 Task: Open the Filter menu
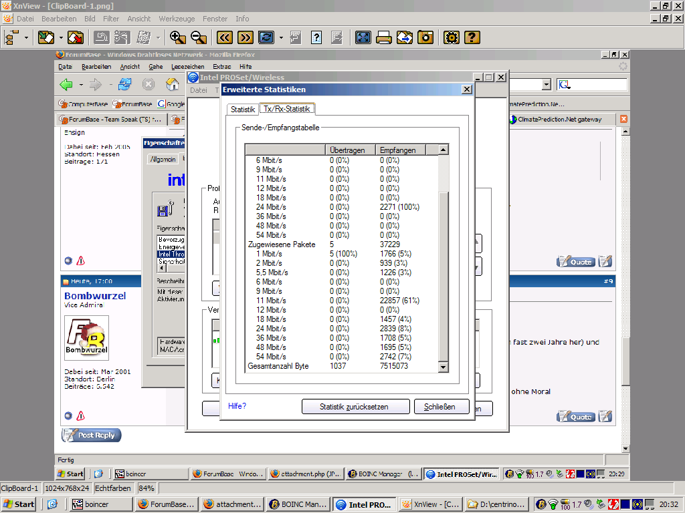(x=111, y=19)
